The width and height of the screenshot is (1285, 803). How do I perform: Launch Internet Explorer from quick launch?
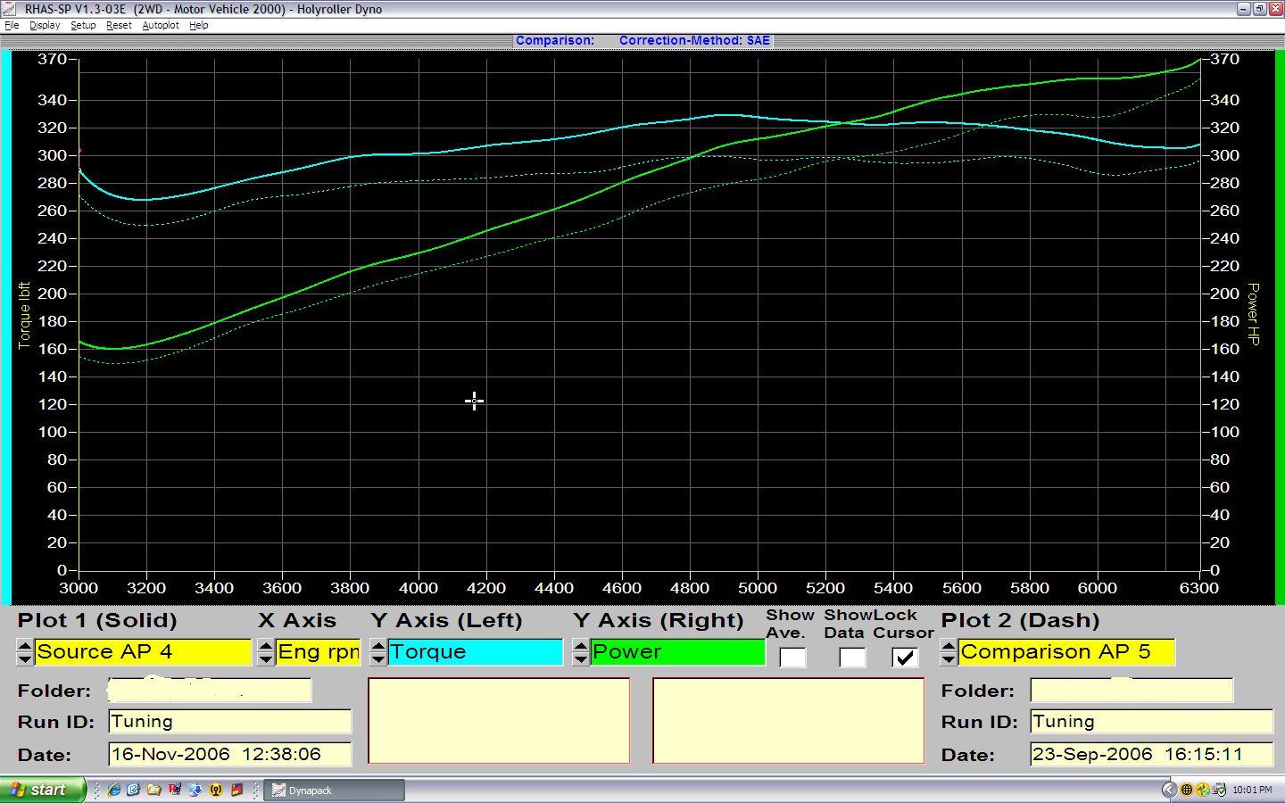(114, 790)
